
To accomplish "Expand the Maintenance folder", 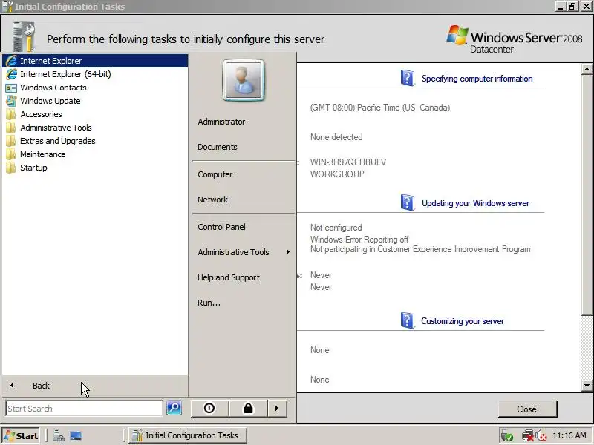I will click(95, 154).
